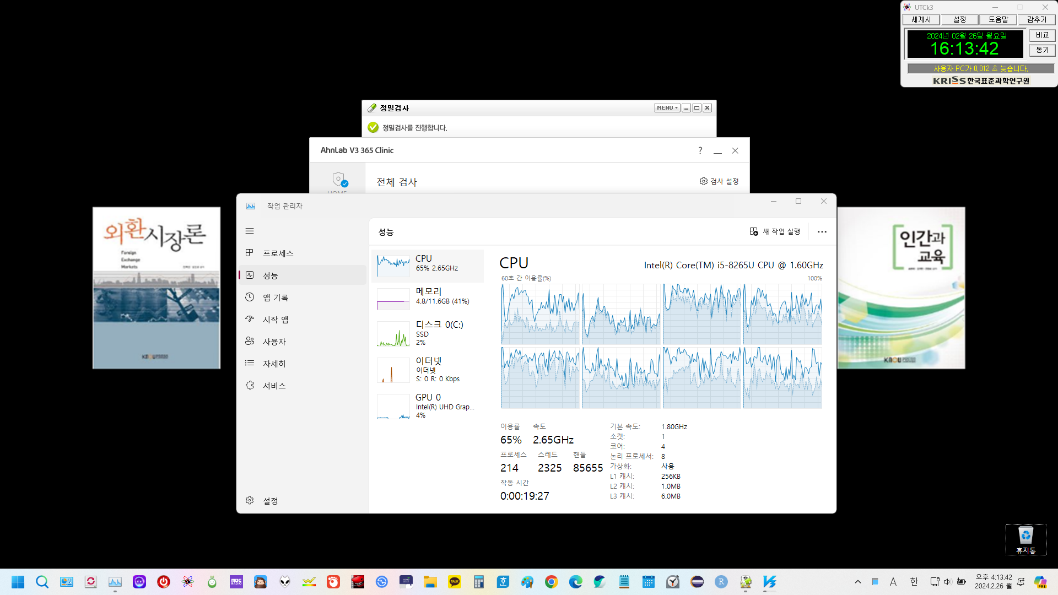This screenshot has width=1058, height=595.
Task: Open Calculator from the taskbar
Action: [x=479, y=582]
